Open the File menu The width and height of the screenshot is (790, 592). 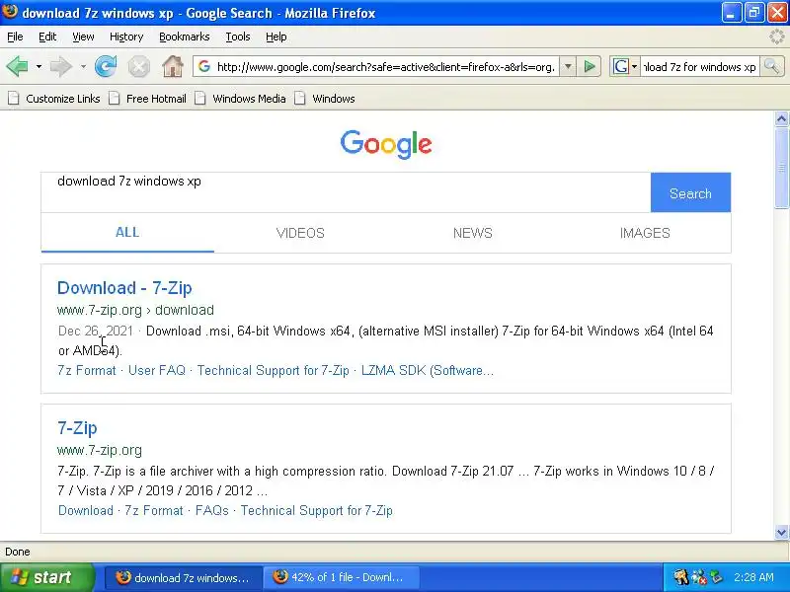15,37
